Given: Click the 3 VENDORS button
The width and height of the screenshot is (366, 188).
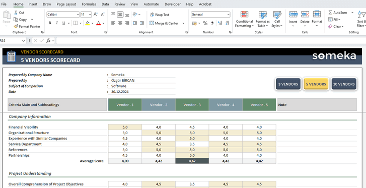Looking at the screenshot, I should tap(288, 84).
